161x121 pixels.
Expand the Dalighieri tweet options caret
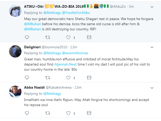point(152,47)
